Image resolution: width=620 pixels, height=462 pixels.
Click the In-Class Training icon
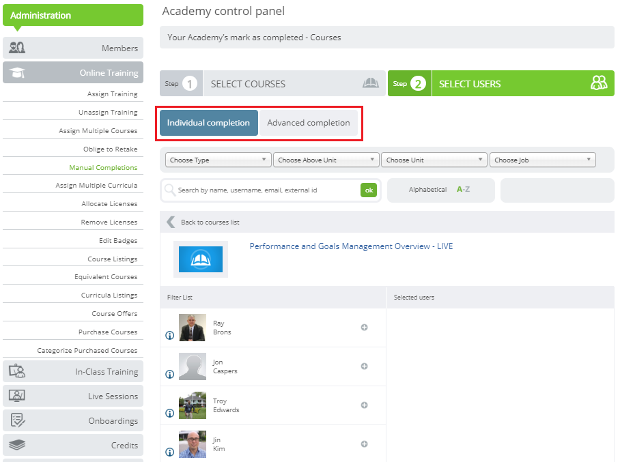click(17, 371)
